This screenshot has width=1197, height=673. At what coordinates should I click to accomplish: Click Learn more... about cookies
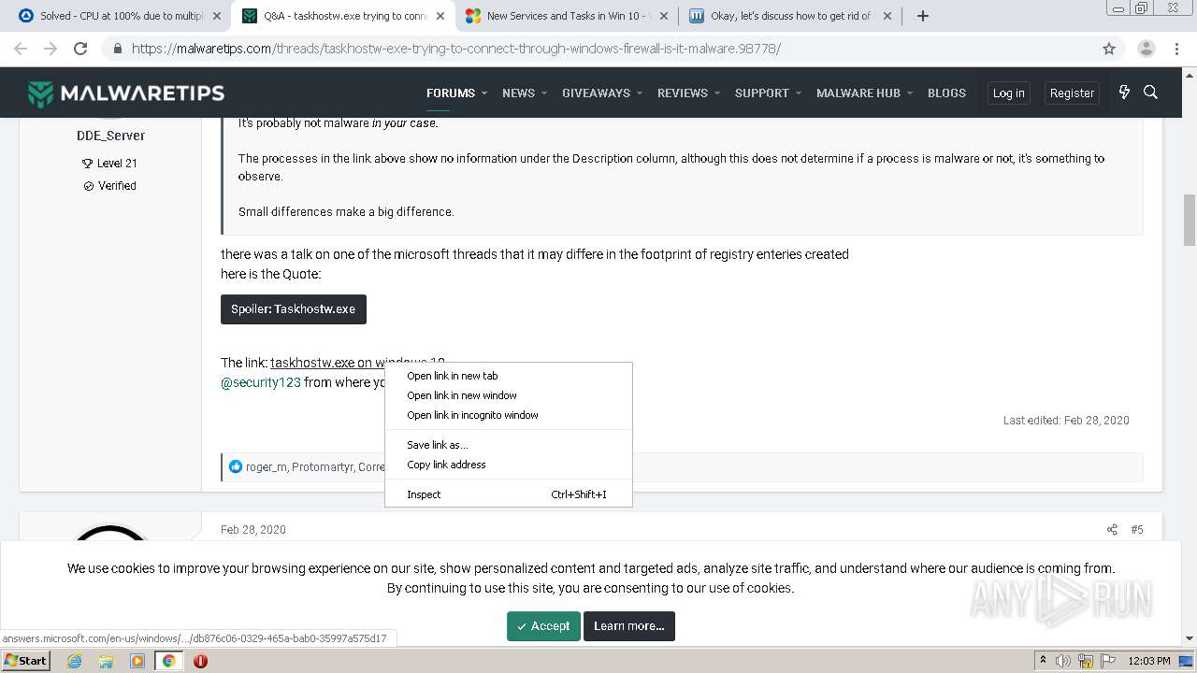[x=629, y=626]
